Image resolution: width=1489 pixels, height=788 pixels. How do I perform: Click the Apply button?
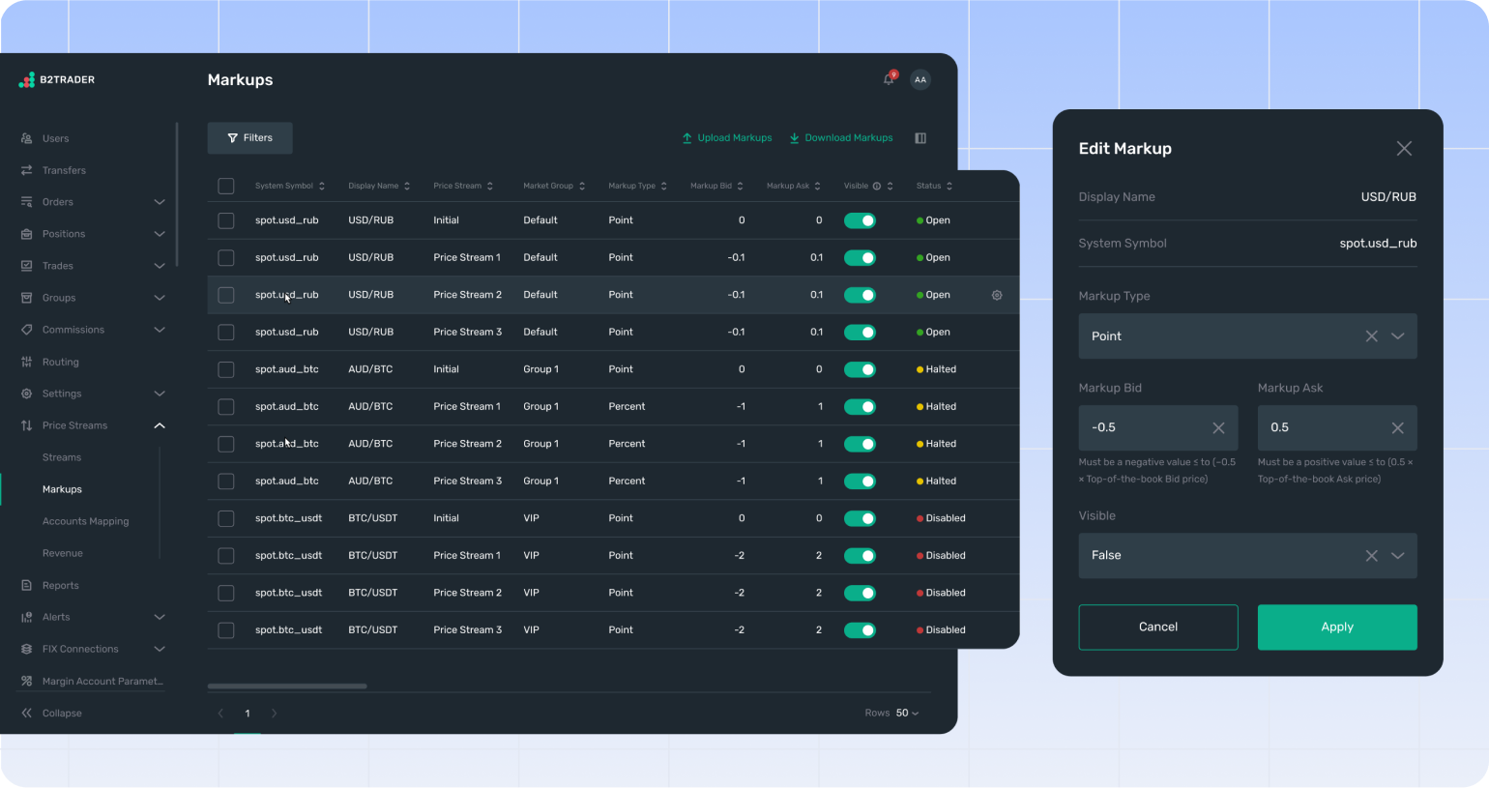[1336, 627]
